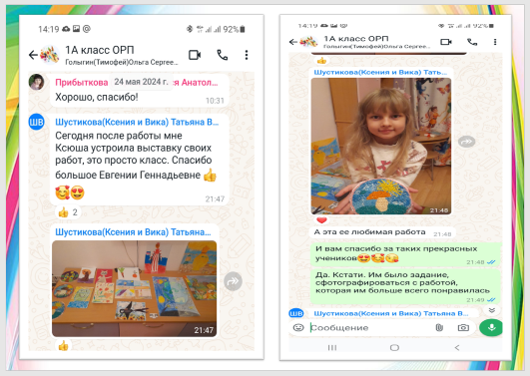Start video call in left chat header
Screen dimensions: 530x376
click(195, 55)
